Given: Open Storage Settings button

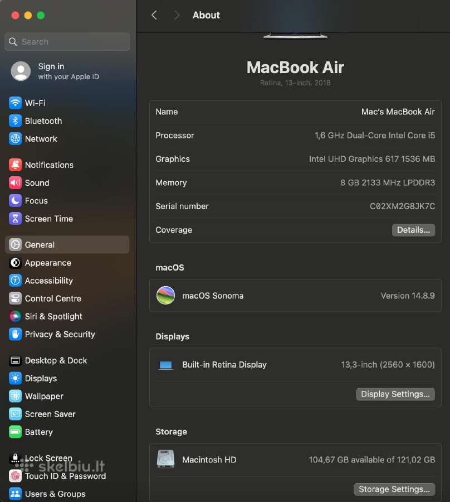Looking at the screenshot, I should point(394,489).
